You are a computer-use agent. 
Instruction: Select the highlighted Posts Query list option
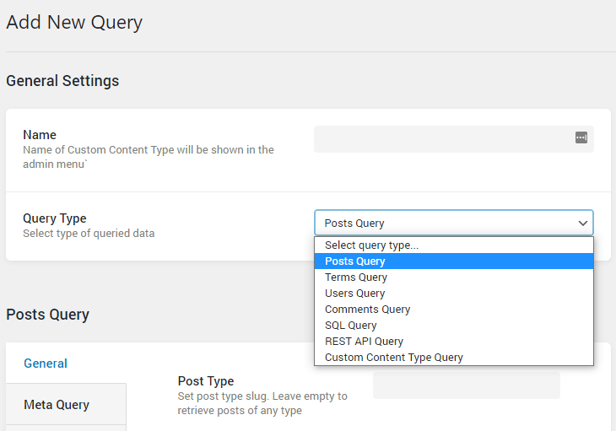pos(354,261)
